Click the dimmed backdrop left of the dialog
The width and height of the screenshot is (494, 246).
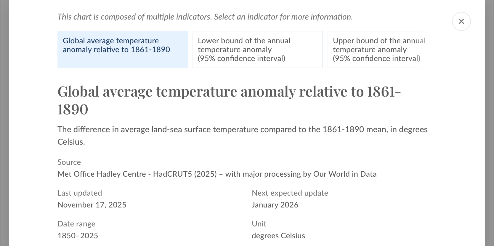coord(4,123)
